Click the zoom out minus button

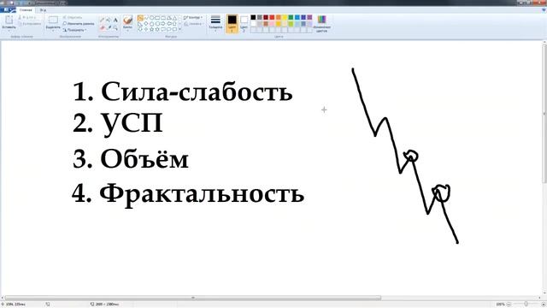coord(509,305)
